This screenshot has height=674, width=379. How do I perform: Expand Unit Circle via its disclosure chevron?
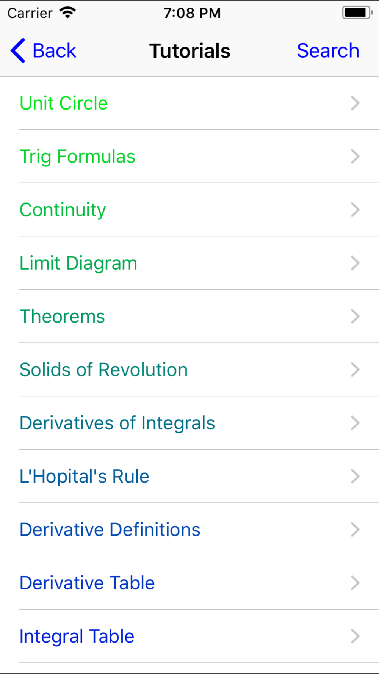355,103
